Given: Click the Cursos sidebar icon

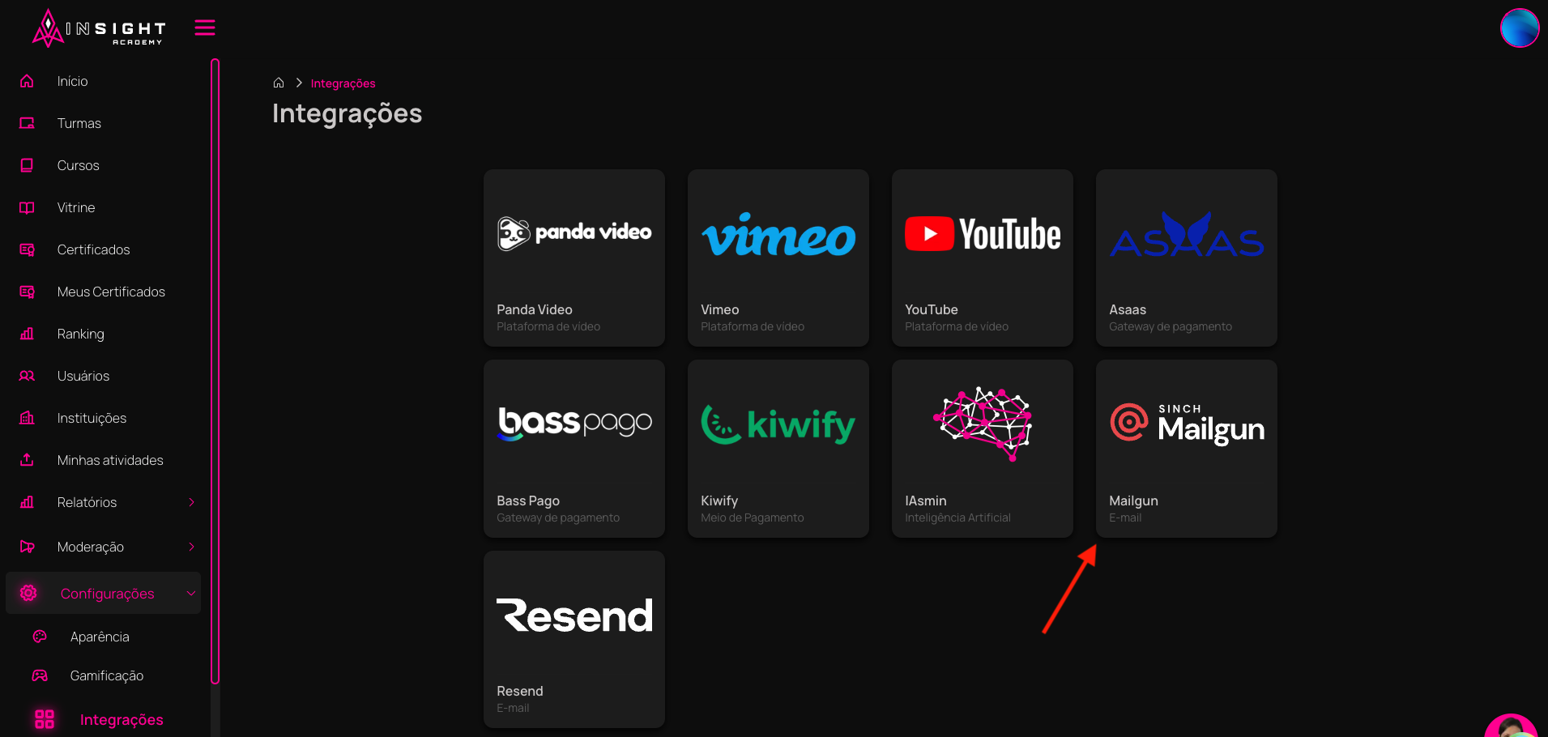Looking at the screenshot, I should (27, 165).
